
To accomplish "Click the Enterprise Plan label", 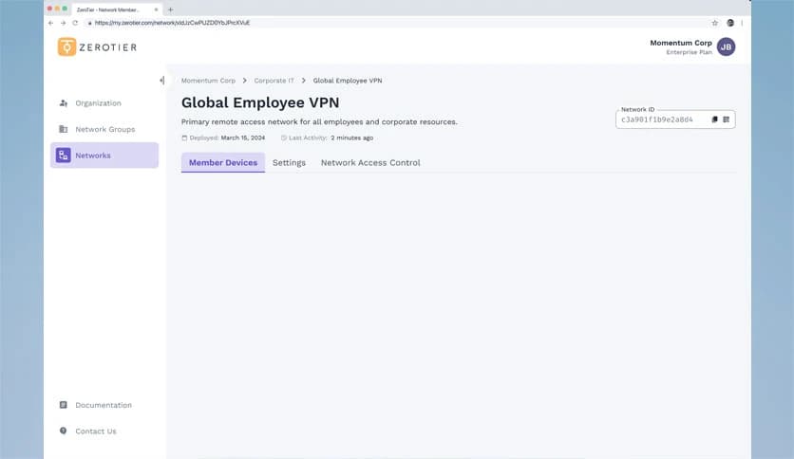I will (689, 52).
